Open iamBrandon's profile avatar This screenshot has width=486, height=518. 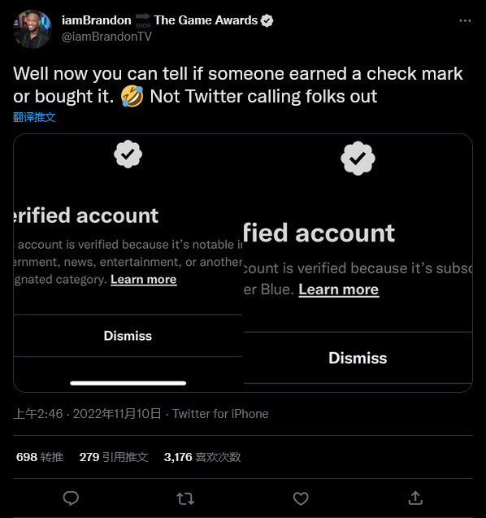pyautogui.click(x=32, y=29)
